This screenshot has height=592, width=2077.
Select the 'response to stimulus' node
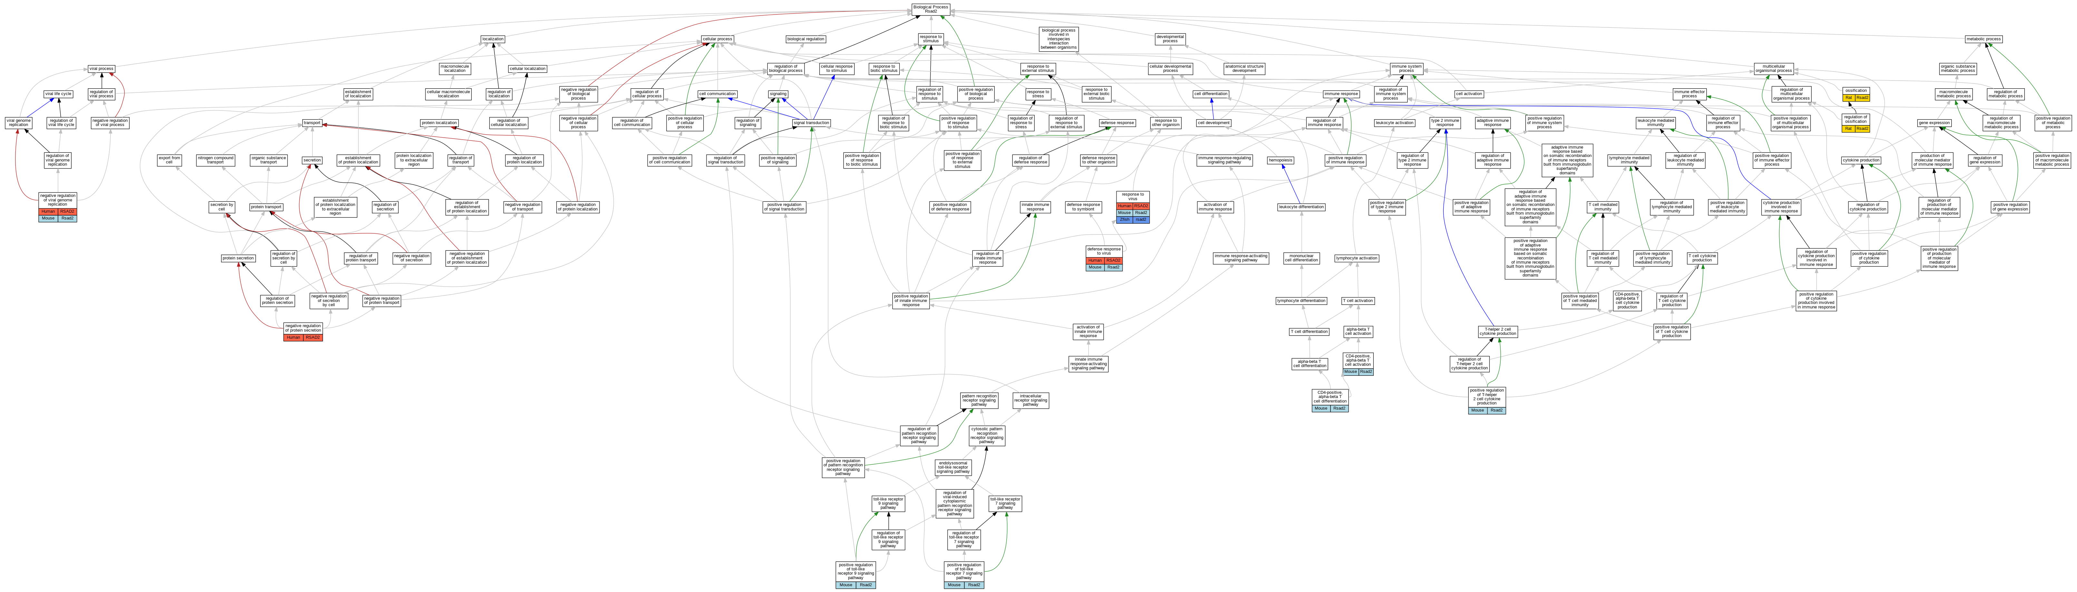(931, 39)
